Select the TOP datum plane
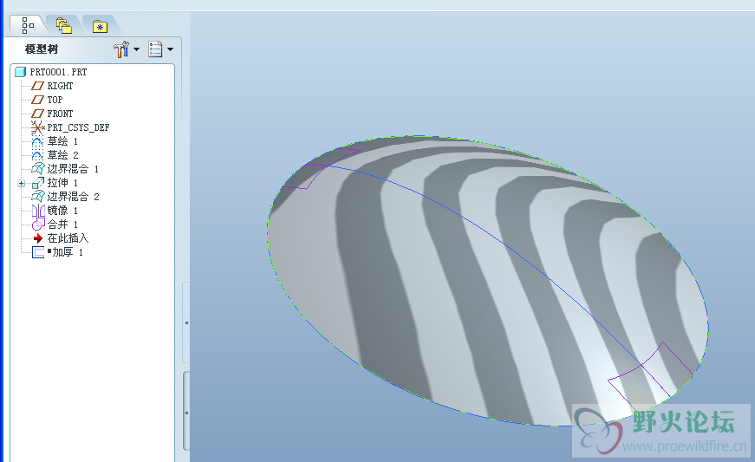755x462 pixels. point(55,100)
